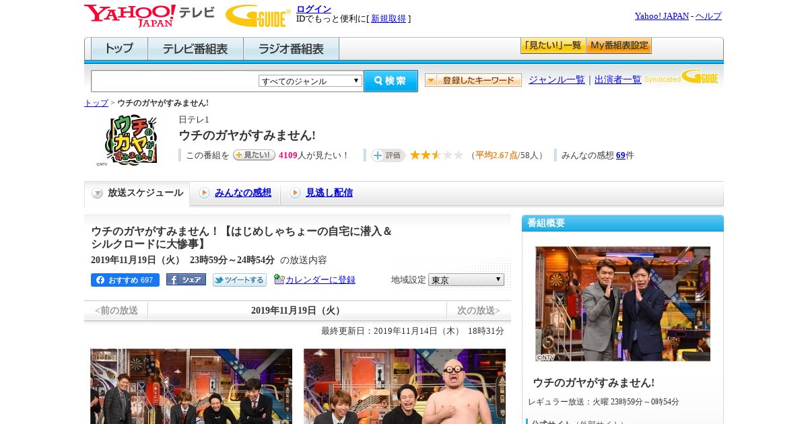Image resolution: width=808 pixels, height=424 pixels.
Task: Click the star rating graphic
Action: pos(436,155)
